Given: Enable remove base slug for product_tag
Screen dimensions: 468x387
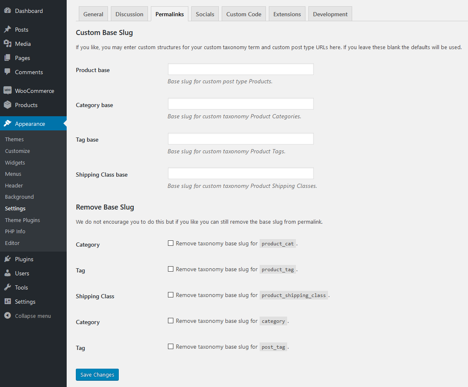Looking at the screenshot, I should click(170, 269).
